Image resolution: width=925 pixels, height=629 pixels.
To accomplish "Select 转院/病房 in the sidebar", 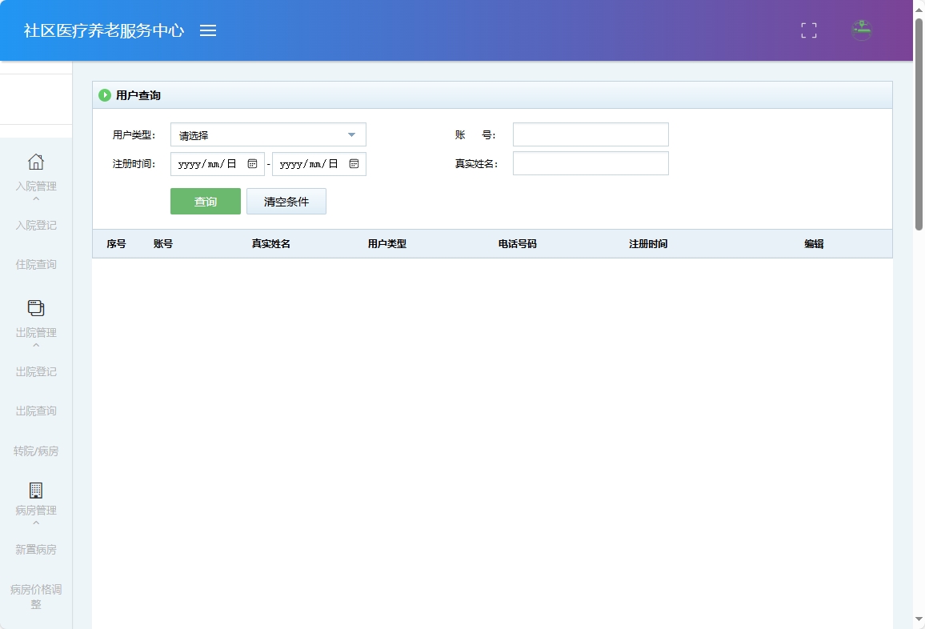I will pos(35,451).
